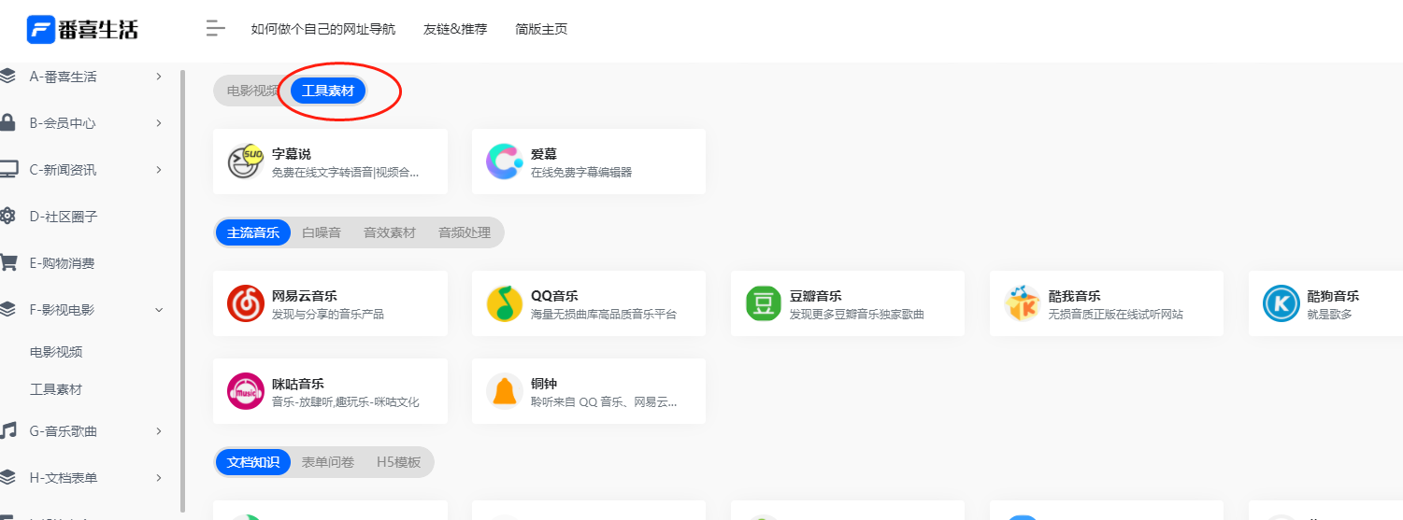
Task: Click the layers icon beside H-文档表单
Action: coord(7,477)
